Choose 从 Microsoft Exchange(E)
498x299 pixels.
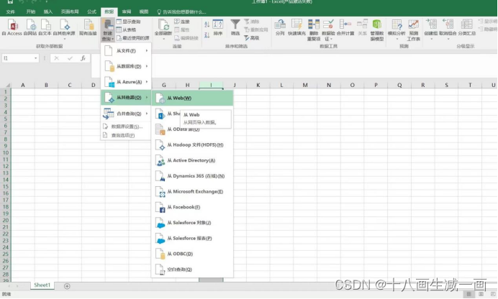point(192,191)
